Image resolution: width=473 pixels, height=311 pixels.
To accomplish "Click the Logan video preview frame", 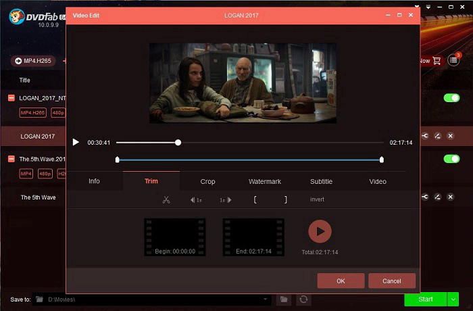I will click(x=243, y=83).
